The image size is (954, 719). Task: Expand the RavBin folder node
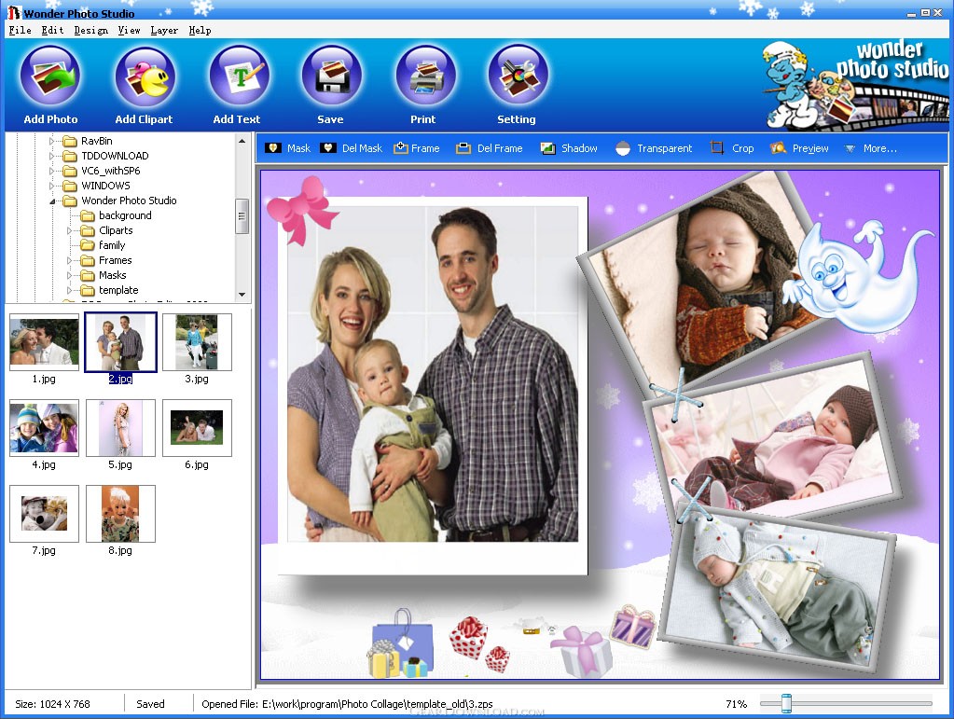click(x=52, y=141)
